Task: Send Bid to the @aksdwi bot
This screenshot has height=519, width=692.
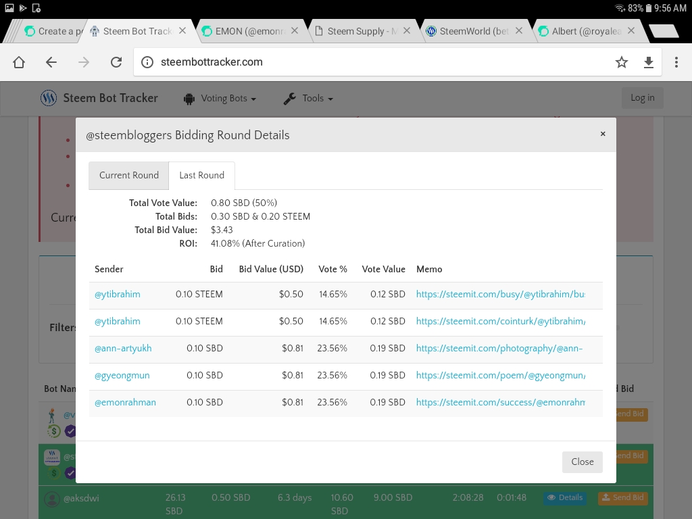Action: click(x=623, y=498)
